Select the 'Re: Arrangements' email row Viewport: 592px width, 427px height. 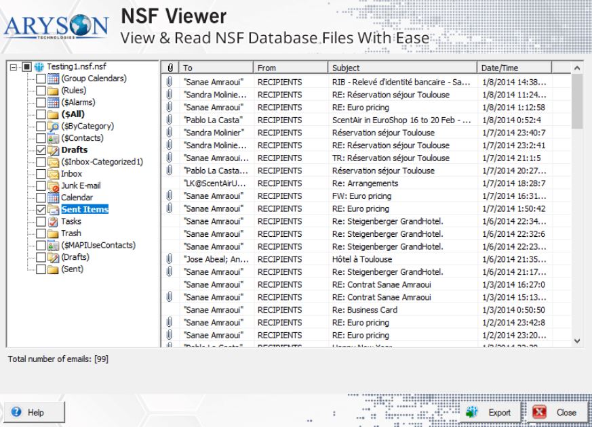366,183
